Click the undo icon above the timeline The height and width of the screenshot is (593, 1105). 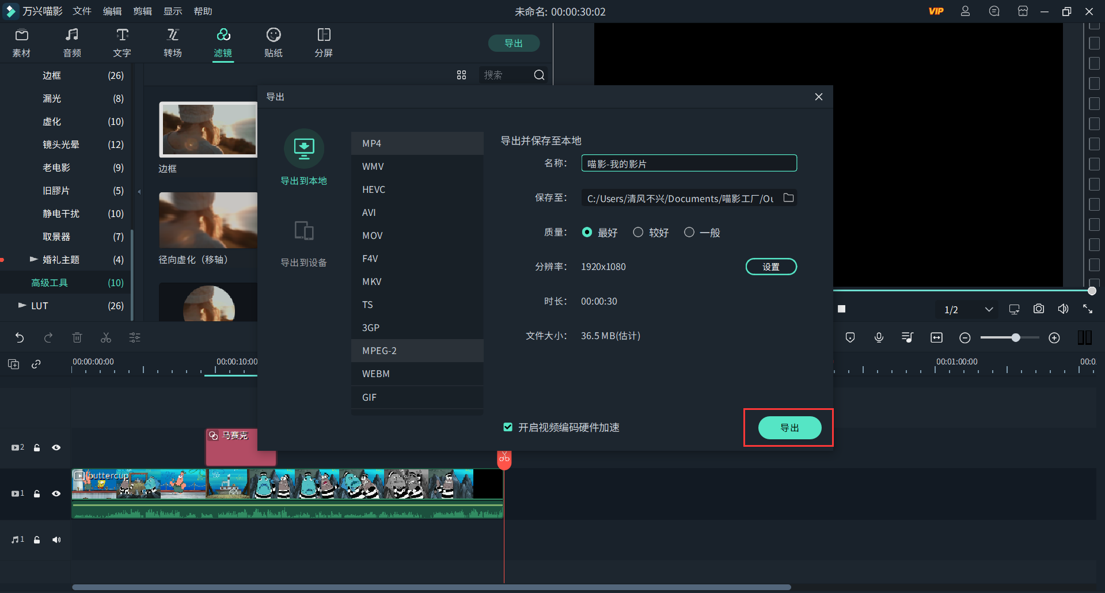pos(20,338)
